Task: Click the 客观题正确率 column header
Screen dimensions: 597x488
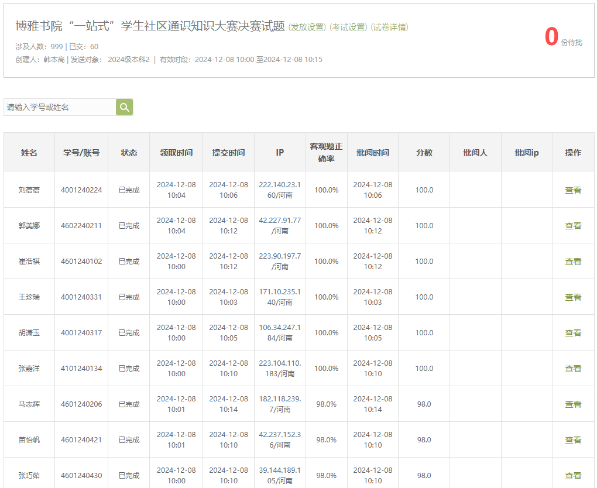Action: (x=326, y=153)
